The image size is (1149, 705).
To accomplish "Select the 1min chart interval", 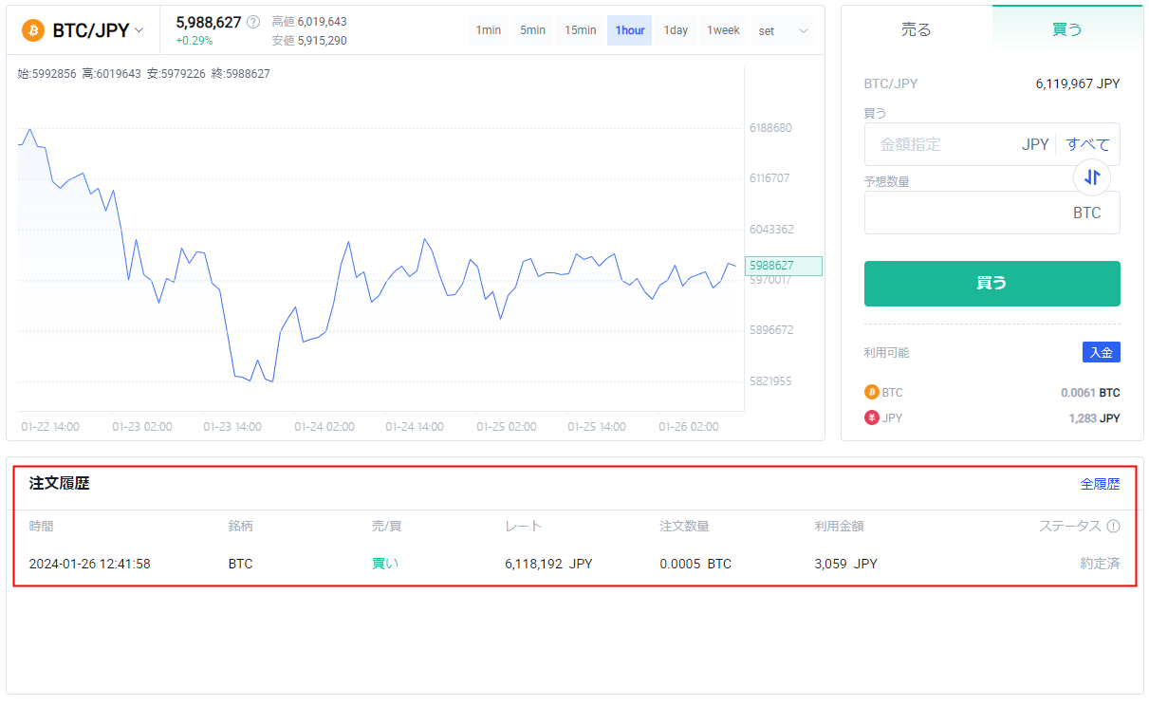I will (489, 30).
